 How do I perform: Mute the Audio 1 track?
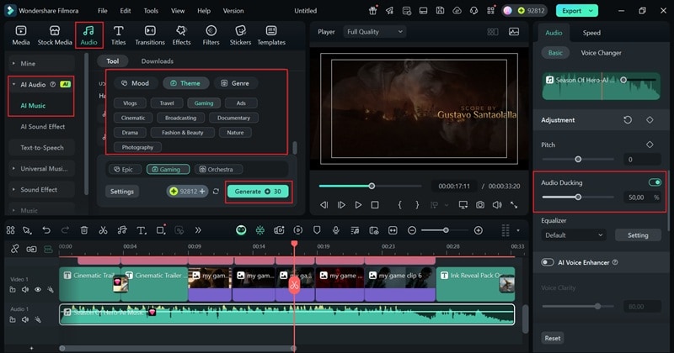click(25, 319)
